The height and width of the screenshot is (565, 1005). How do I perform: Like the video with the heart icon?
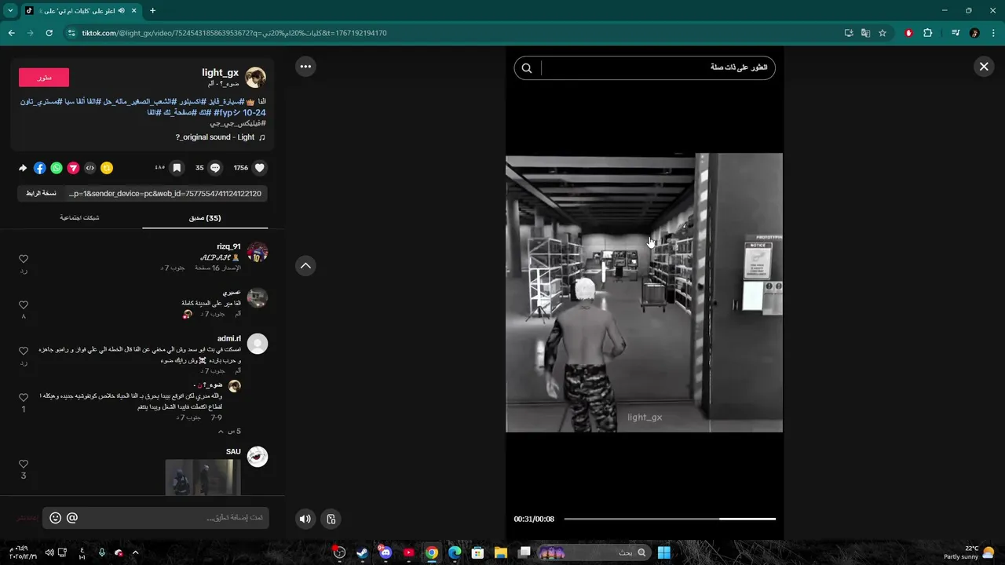tap(260, 168)
